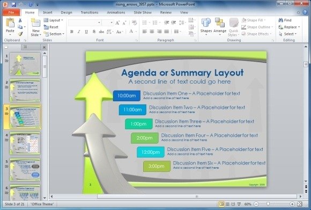The width and height of the screenshot is (311, 210).
Task: Open the Shapes gallery icon
Action: (x=206, y=22)
